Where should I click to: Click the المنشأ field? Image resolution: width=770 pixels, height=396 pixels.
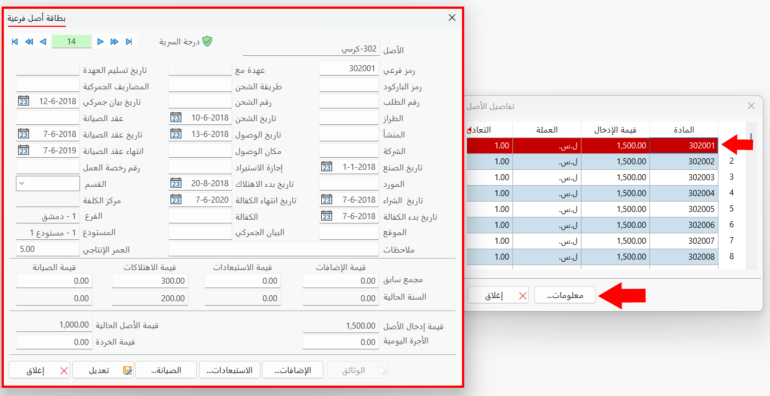pos(349,134)
